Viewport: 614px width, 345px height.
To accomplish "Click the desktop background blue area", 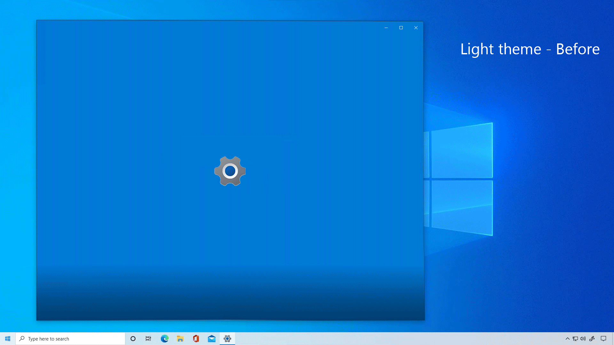I will [x=506, y=274].
